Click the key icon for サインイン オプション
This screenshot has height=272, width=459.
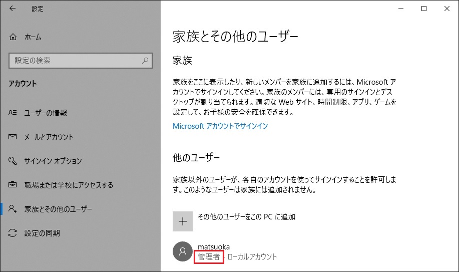point(13,161)
